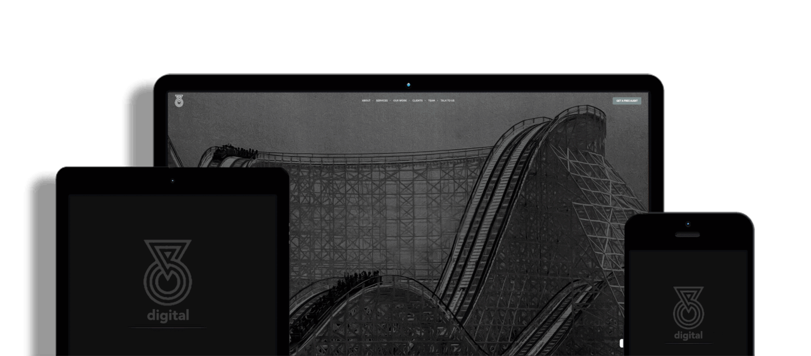Click the 83 logo in the website header

click(x=179, y=101)
